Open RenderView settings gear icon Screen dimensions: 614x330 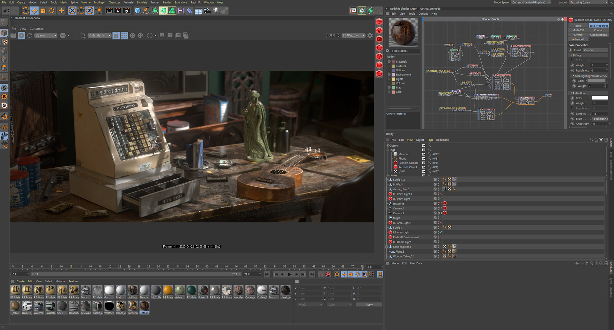[x=370, y=35]
